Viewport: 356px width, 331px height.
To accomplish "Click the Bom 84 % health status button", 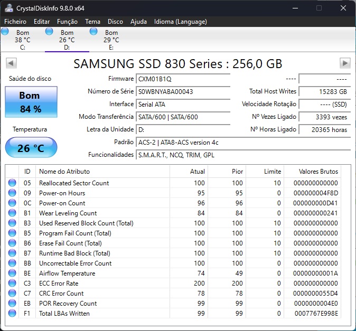I will tap(30, 102).
